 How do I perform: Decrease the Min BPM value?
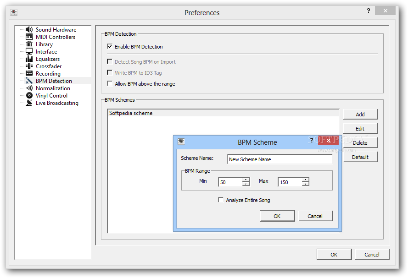246,184
